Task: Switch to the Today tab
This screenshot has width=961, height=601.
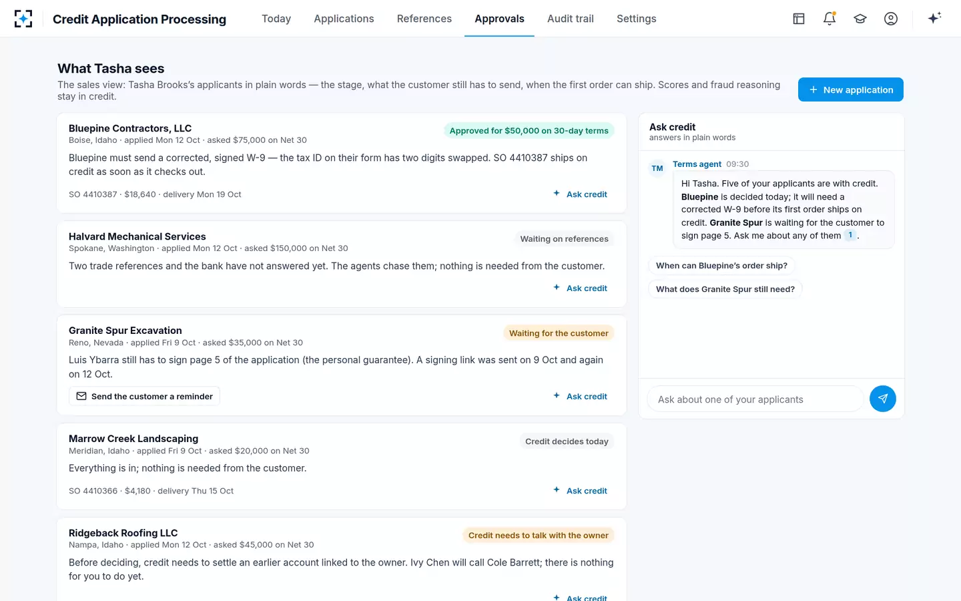Action: click(x=276, y=19)
